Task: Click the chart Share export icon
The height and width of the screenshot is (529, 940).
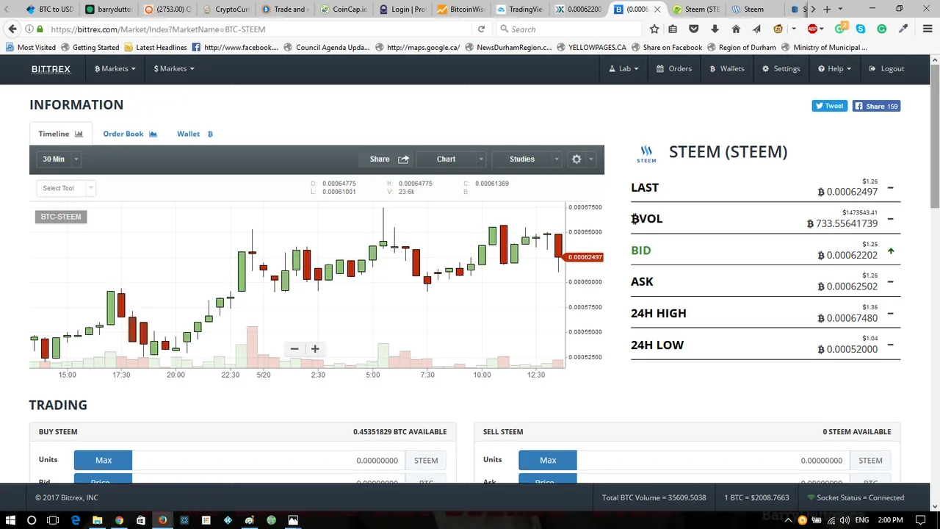Action: click(x=403, y=159)
